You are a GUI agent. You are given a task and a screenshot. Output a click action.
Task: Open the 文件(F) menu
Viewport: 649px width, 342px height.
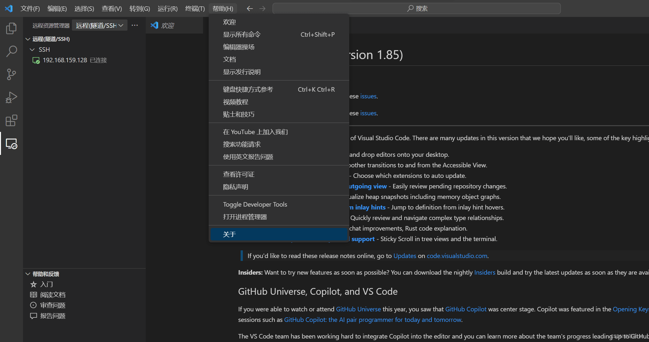tap(30, 9)
